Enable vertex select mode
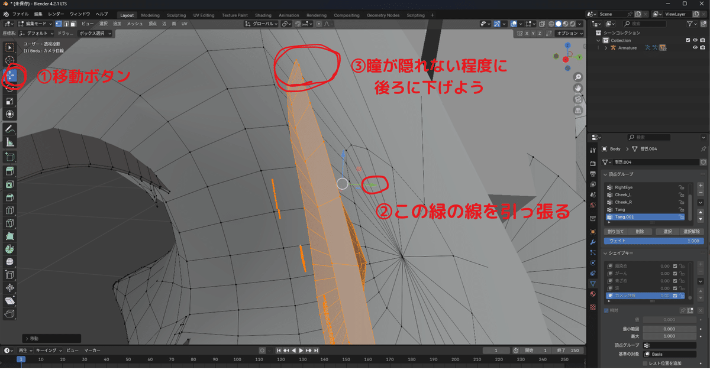 (x=58, y=24)
